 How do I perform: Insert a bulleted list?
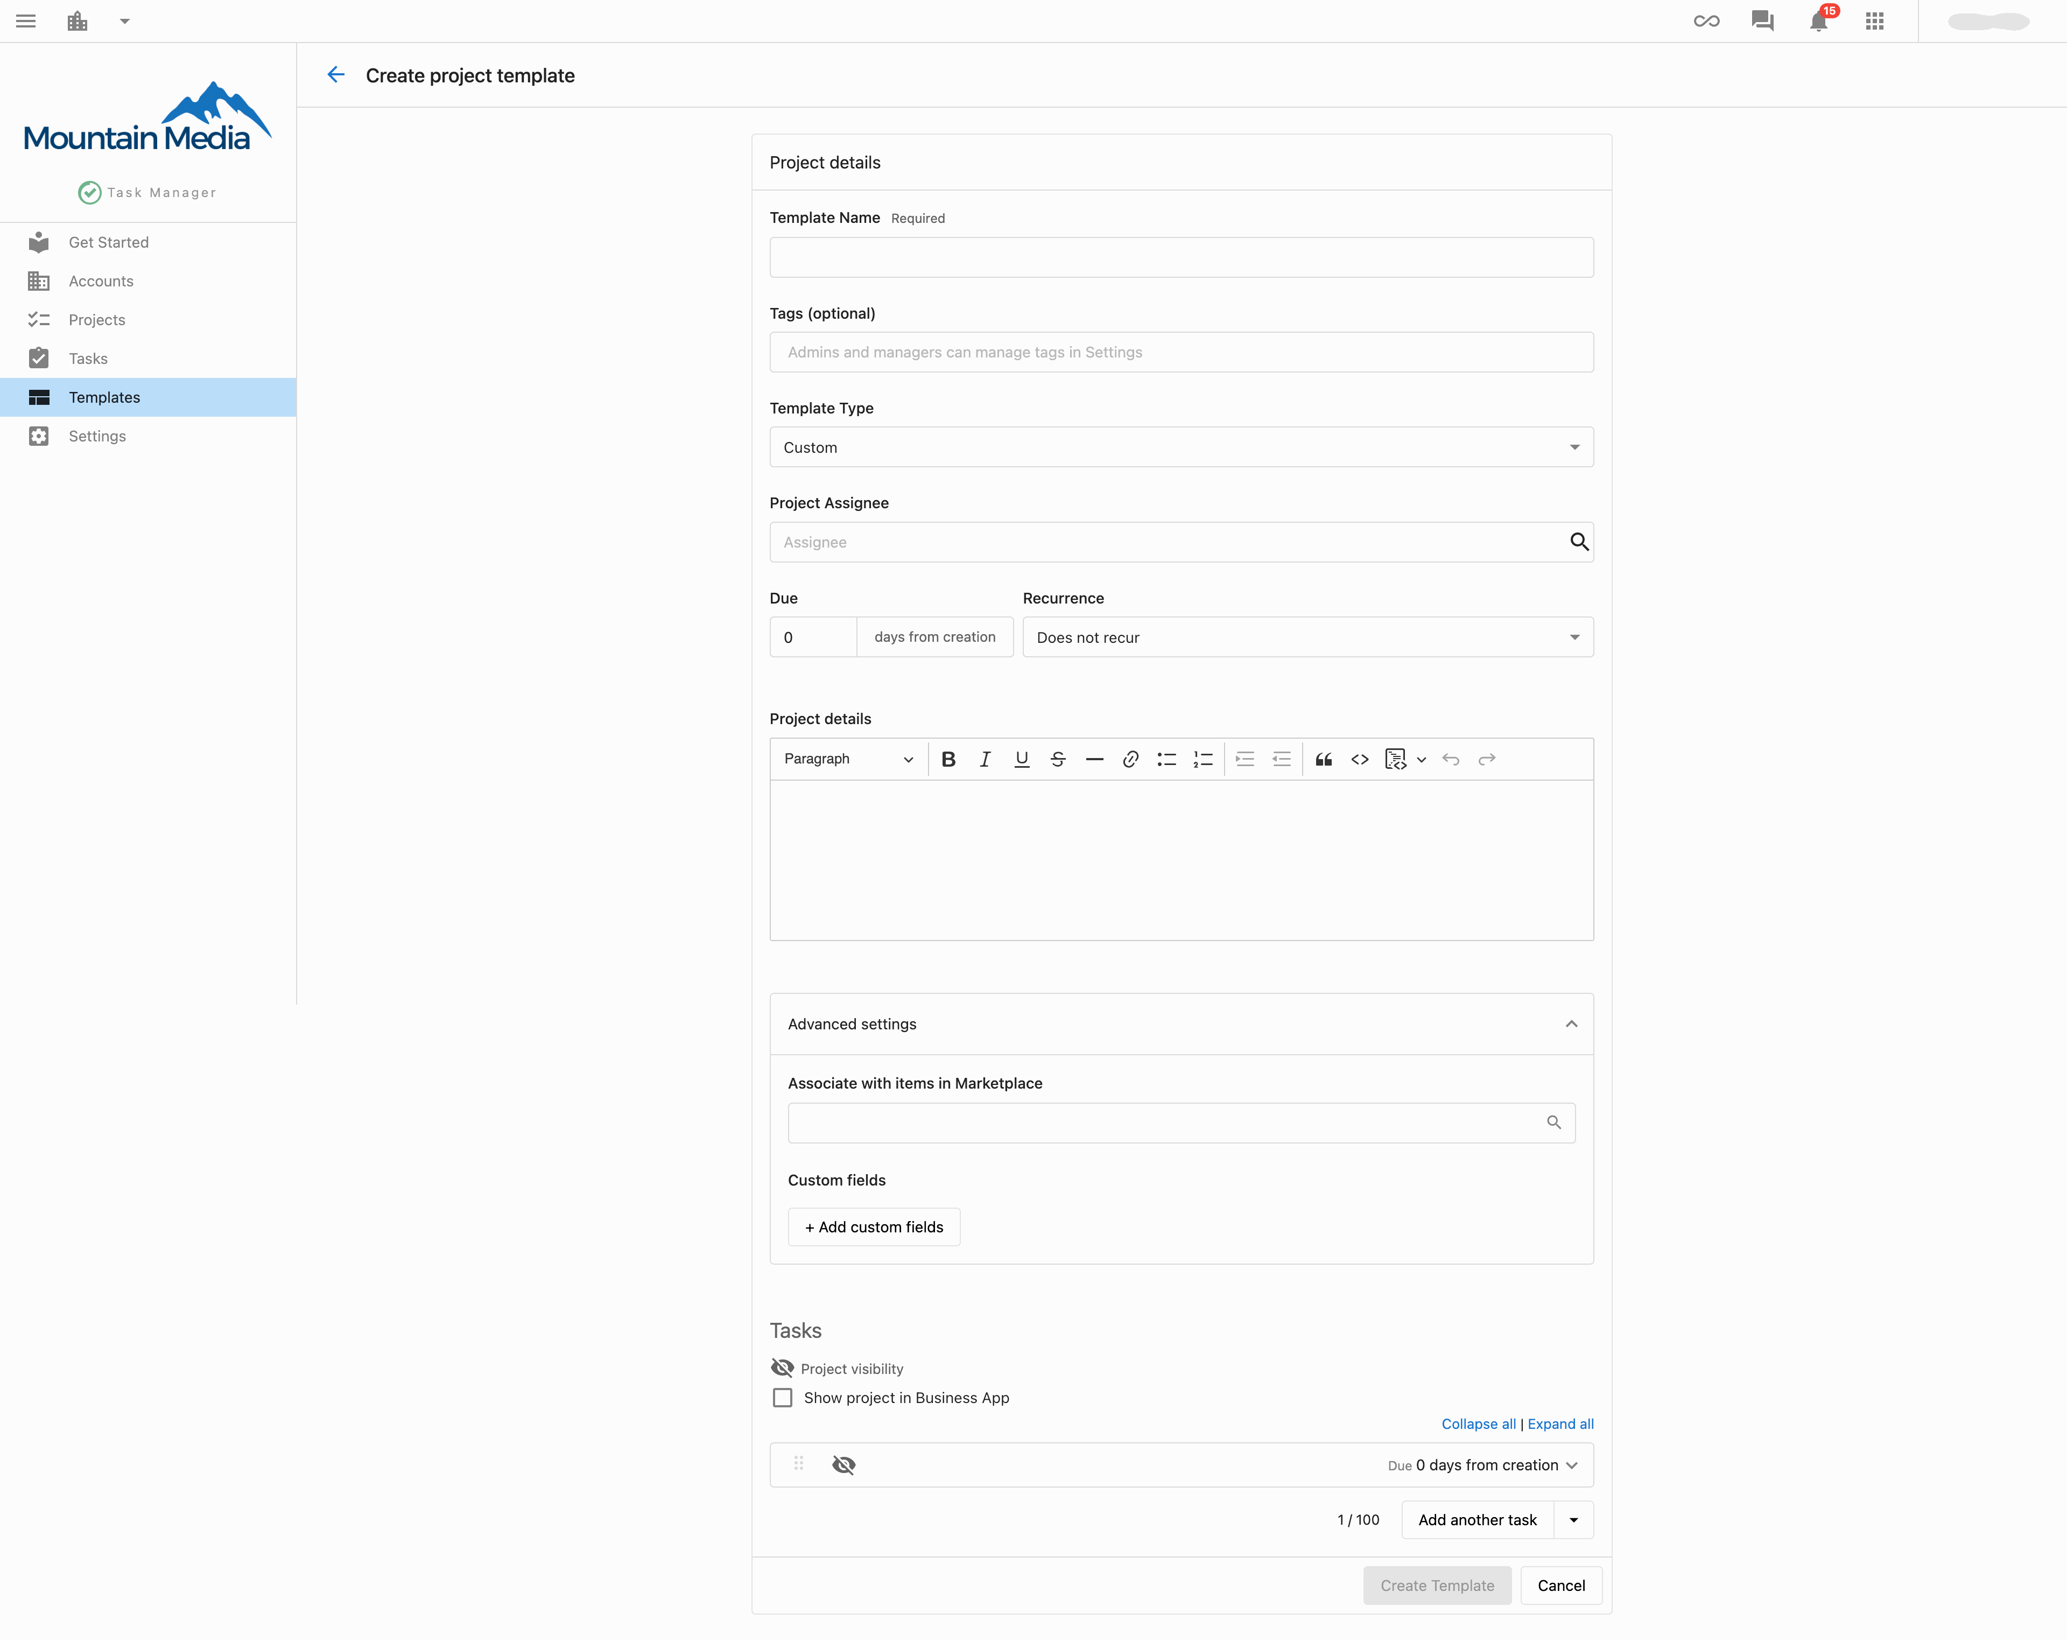pyautogui.click(x=1167, y=759)
